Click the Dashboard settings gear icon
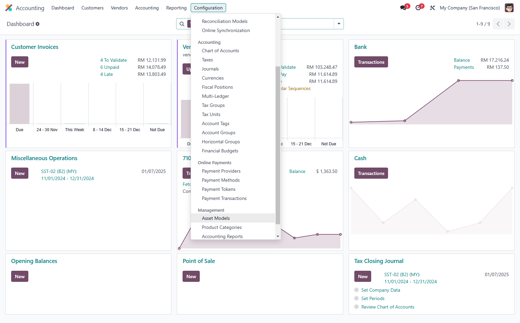Viewport: 520px width, 323px height. point(37,24)
